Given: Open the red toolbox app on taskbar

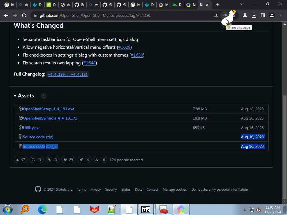Looking at the screenshot, I should point(163,209).
